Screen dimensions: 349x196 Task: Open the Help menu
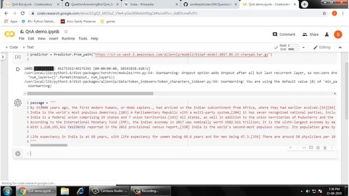[94, 39]
